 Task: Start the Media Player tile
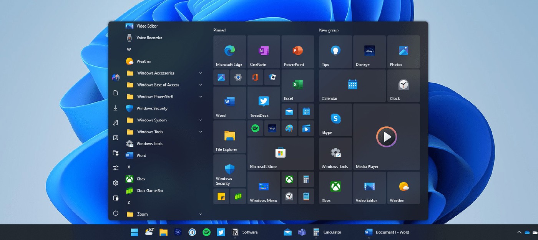pyautogui.click(x=386, y=137)
